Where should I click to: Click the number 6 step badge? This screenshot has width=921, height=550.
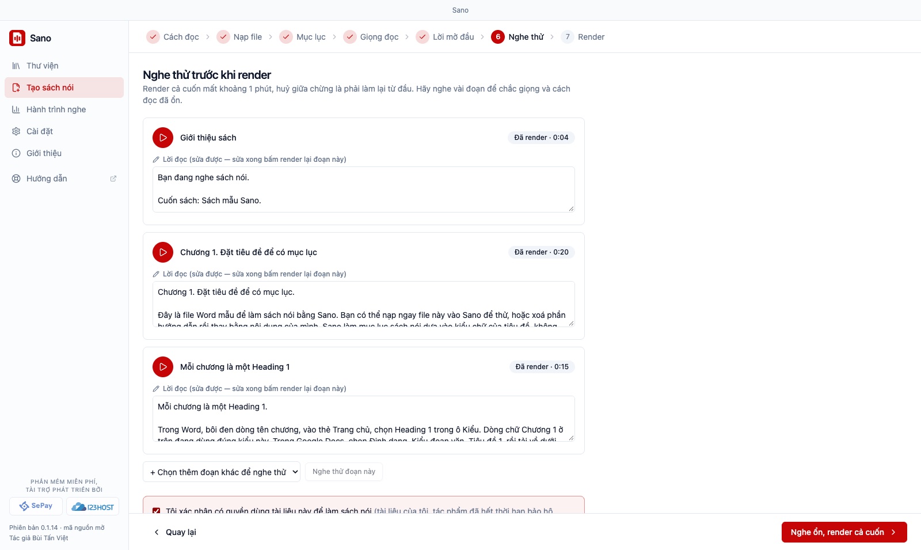(498, 37)
